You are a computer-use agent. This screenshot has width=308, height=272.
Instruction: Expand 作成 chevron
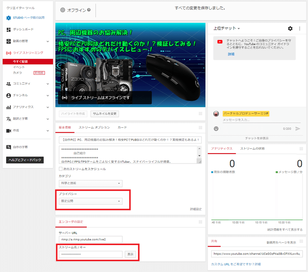tap(48, 131)
